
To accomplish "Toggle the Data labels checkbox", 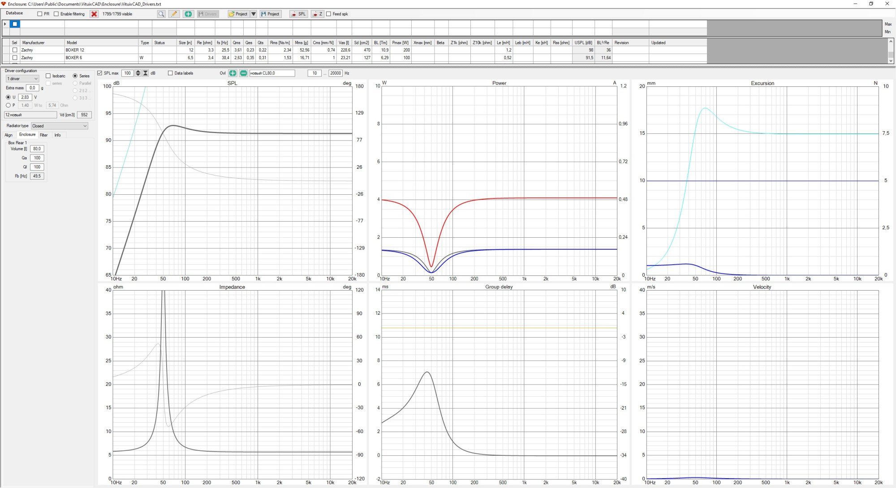I will pos(170,73).
